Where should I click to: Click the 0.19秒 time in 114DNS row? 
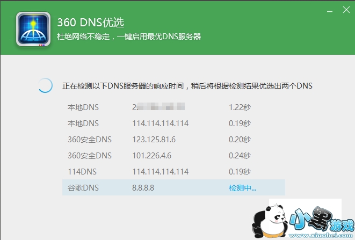(240, 172)
